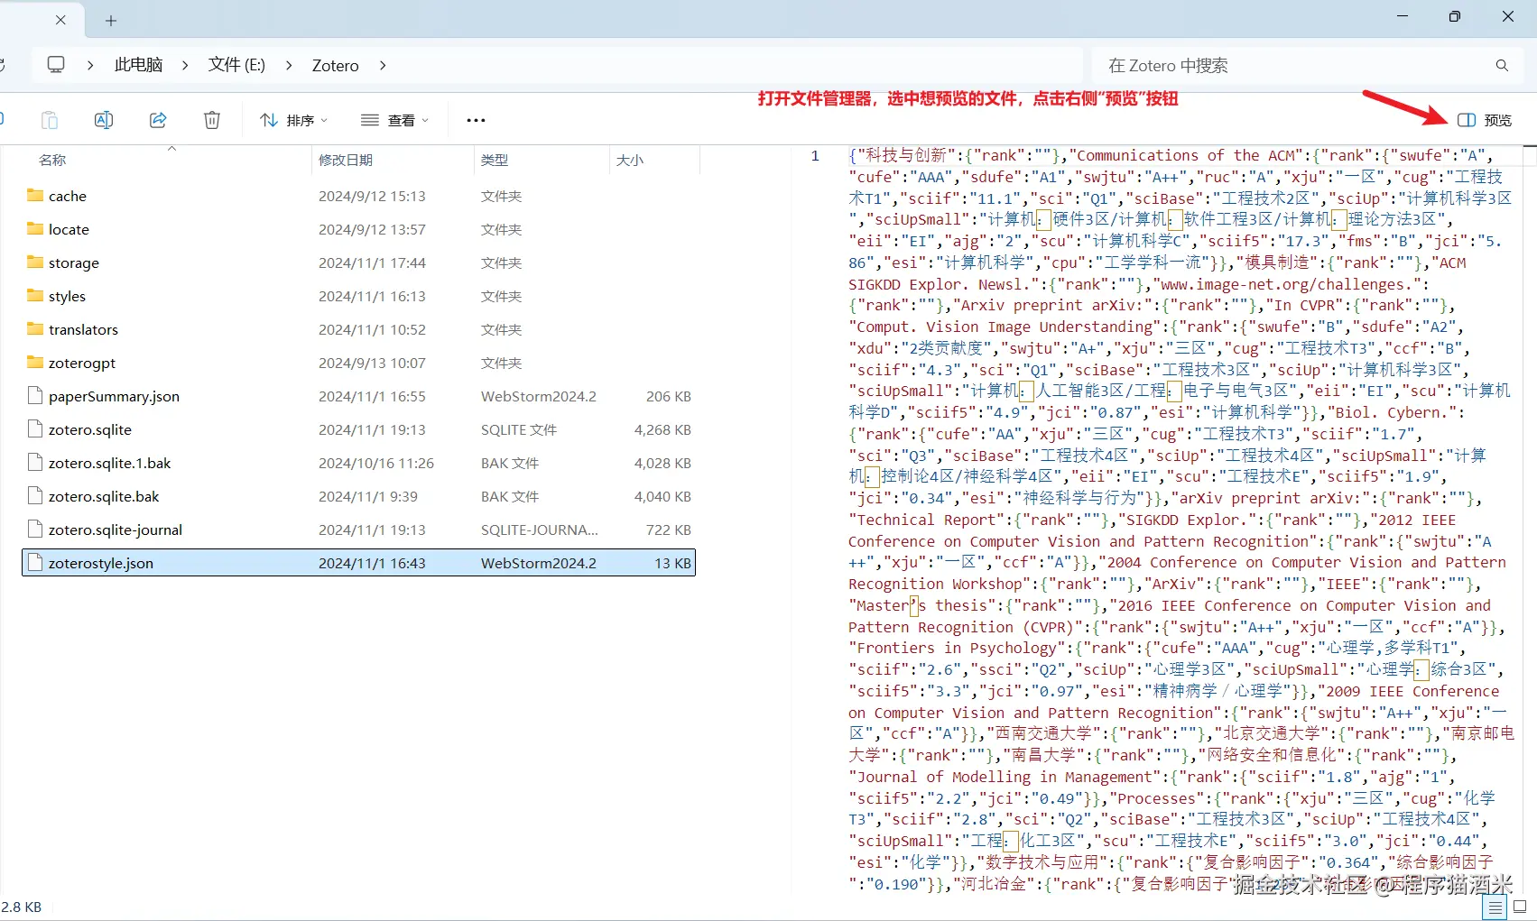Click file icon of zotero.sqlite
Screen dimensions: 1537x921
pyautogui.click(x=35, y=428)
